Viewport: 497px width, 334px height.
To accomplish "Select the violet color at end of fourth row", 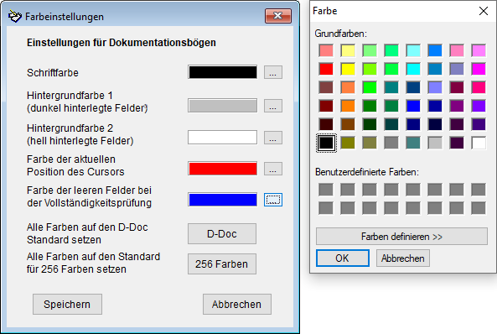I will point(479,106).
